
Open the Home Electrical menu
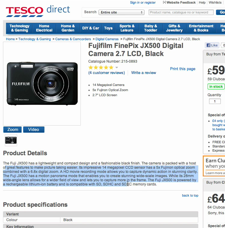pos(44,28)
